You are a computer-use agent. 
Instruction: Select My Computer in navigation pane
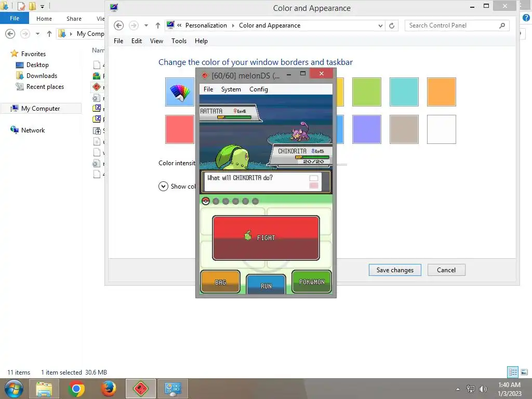[41, 109]
